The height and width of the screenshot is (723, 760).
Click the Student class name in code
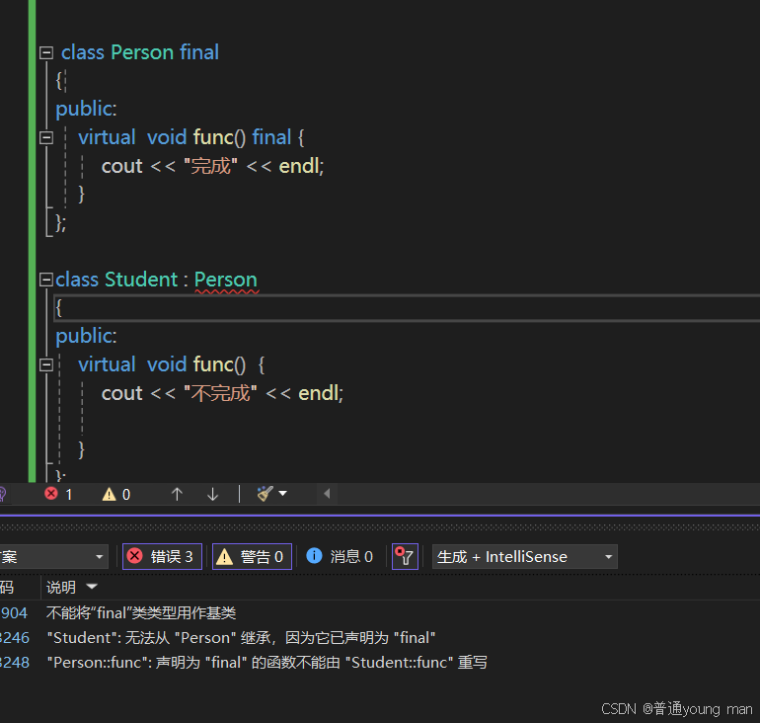pos(141,280)
